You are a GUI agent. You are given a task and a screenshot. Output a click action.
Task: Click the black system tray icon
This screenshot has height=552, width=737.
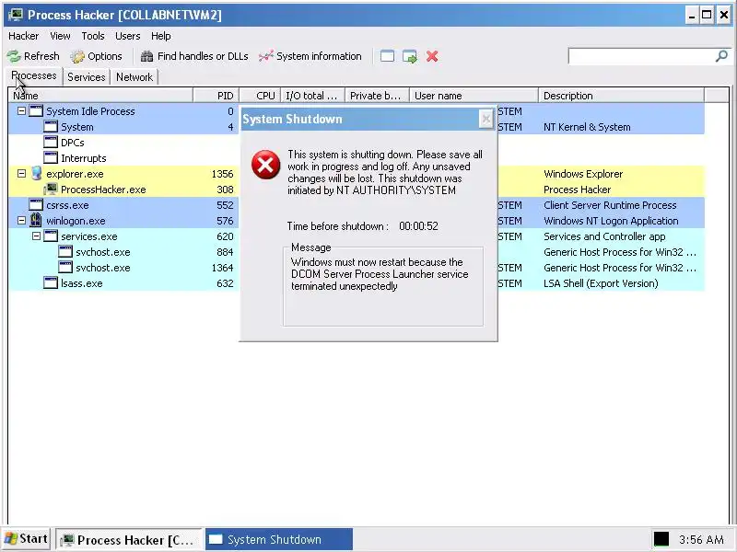(x=661, y=539)
